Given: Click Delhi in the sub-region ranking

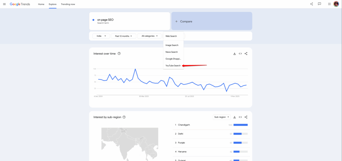Looking at the screenshot, I should click(x=181, y=134).
